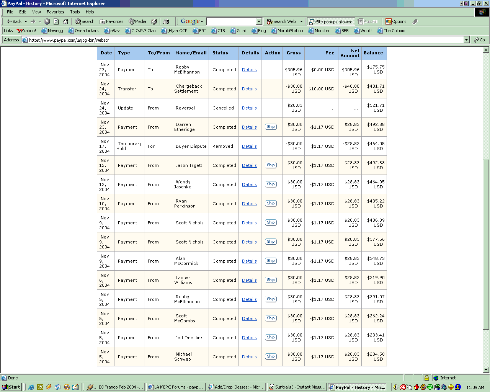Click the AutoFill button
This screenshot has width=490, height=392.
[367, 21]
